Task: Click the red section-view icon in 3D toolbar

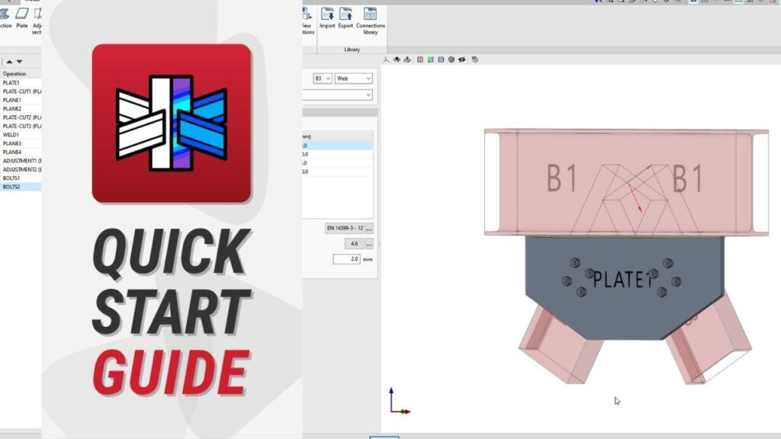Action: [x=419, y=59]
